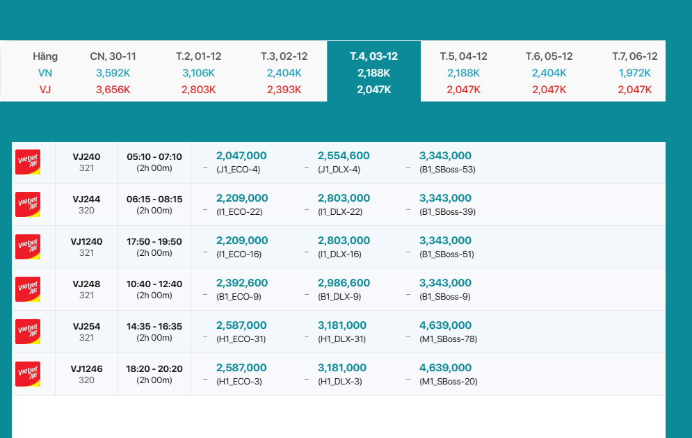Viewport: 692px width, 438px height.
Task: Select the CN, 30-11 date tab
Action: pyautogui.click(x=113, y=72)
